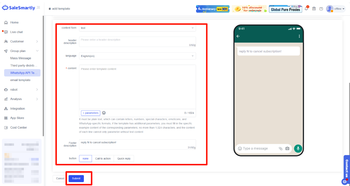
Task: Submit the template
Action: [x=76, y=178]
